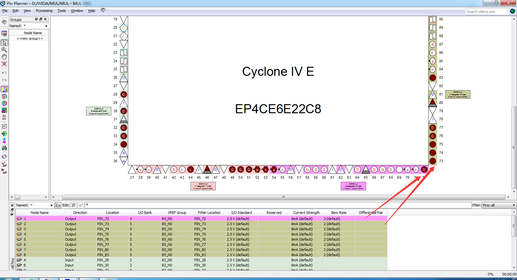This screenshot has height=280, width=517.
Task: Sort by the Location column header
Action: coord(112,213)
